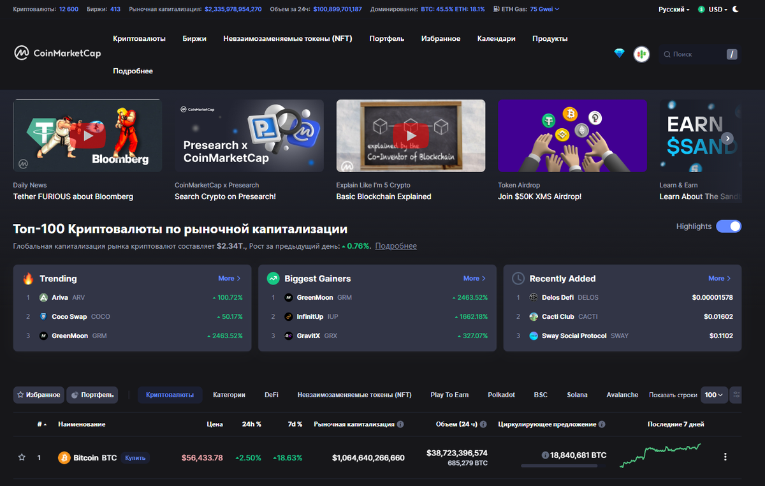Click market cap column info icon
Viewport: 765px width, 486px height.
click(400, 424)
